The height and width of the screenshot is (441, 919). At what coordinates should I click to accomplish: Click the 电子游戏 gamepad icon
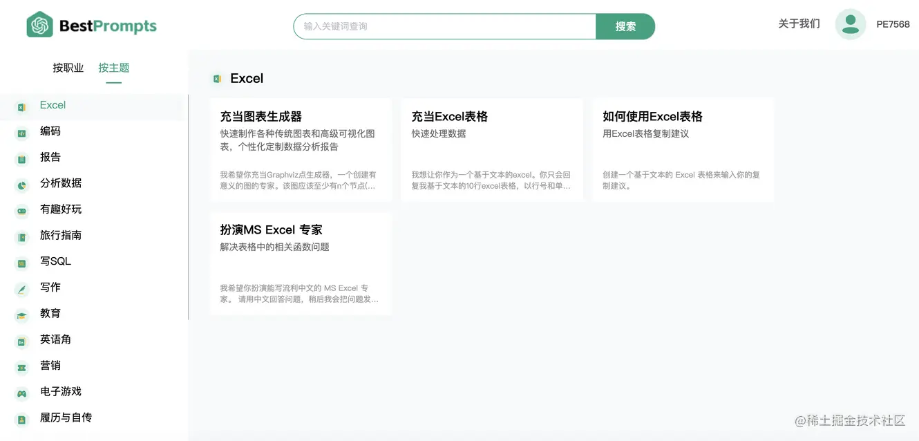(x=21, y=393)
